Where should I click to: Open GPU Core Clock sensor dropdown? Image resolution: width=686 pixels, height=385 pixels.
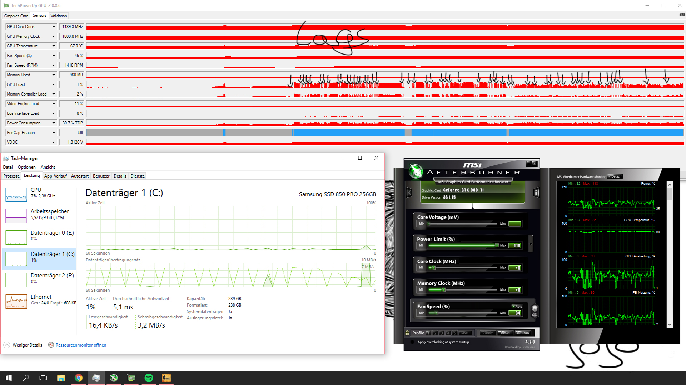pyautogui.click(x=54, y=27)
